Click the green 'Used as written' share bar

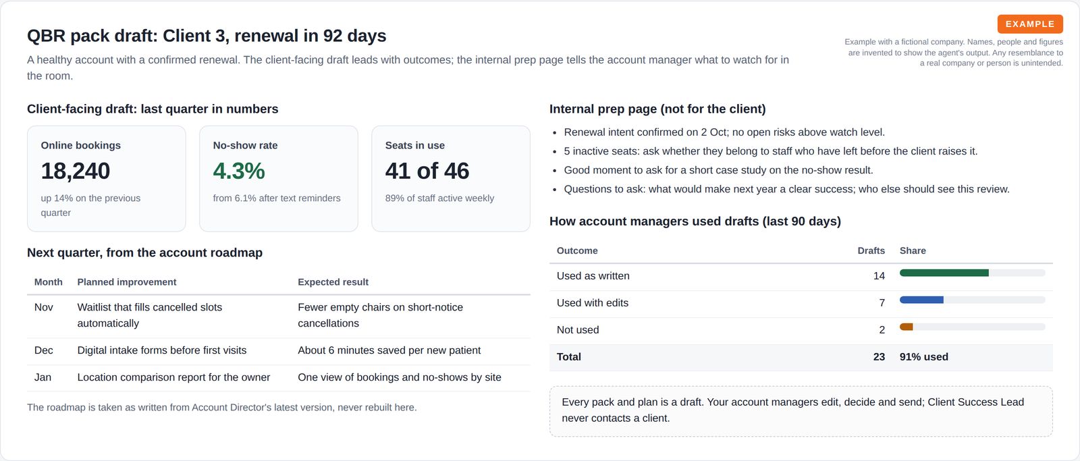(x=944, y=273)
